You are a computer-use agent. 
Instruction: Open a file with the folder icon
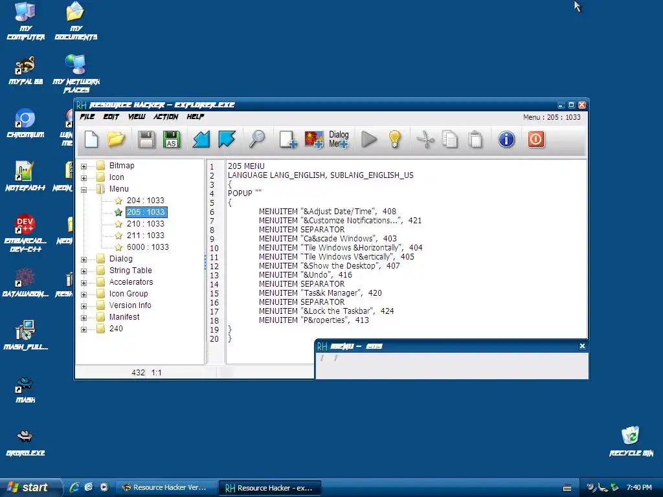pyautogui.click(x=117, y=140)
